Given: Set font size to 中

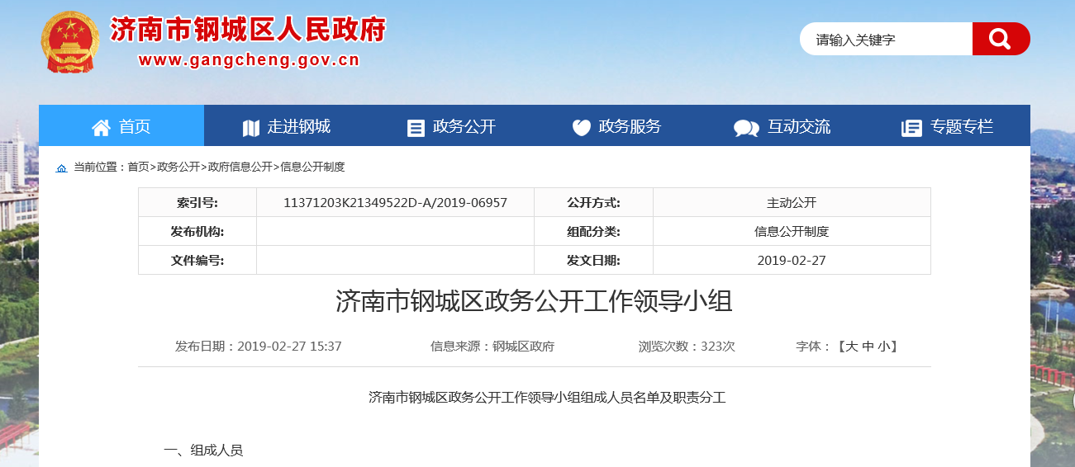Looking at the screenshot, I should click(x=867, y=347).
